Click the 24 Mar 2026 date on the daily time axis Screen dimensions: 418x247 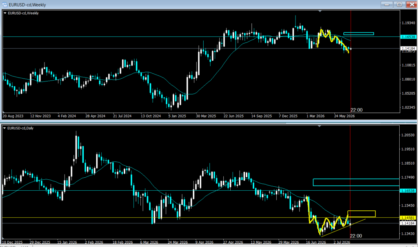pyautogui.click(x=178, y=242)
